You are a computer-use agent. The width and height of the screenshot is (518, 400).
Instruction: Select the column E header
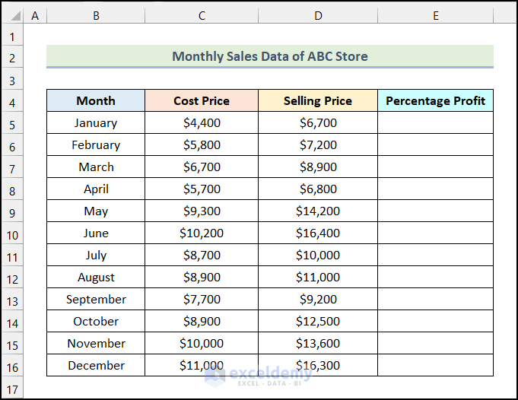435,15
